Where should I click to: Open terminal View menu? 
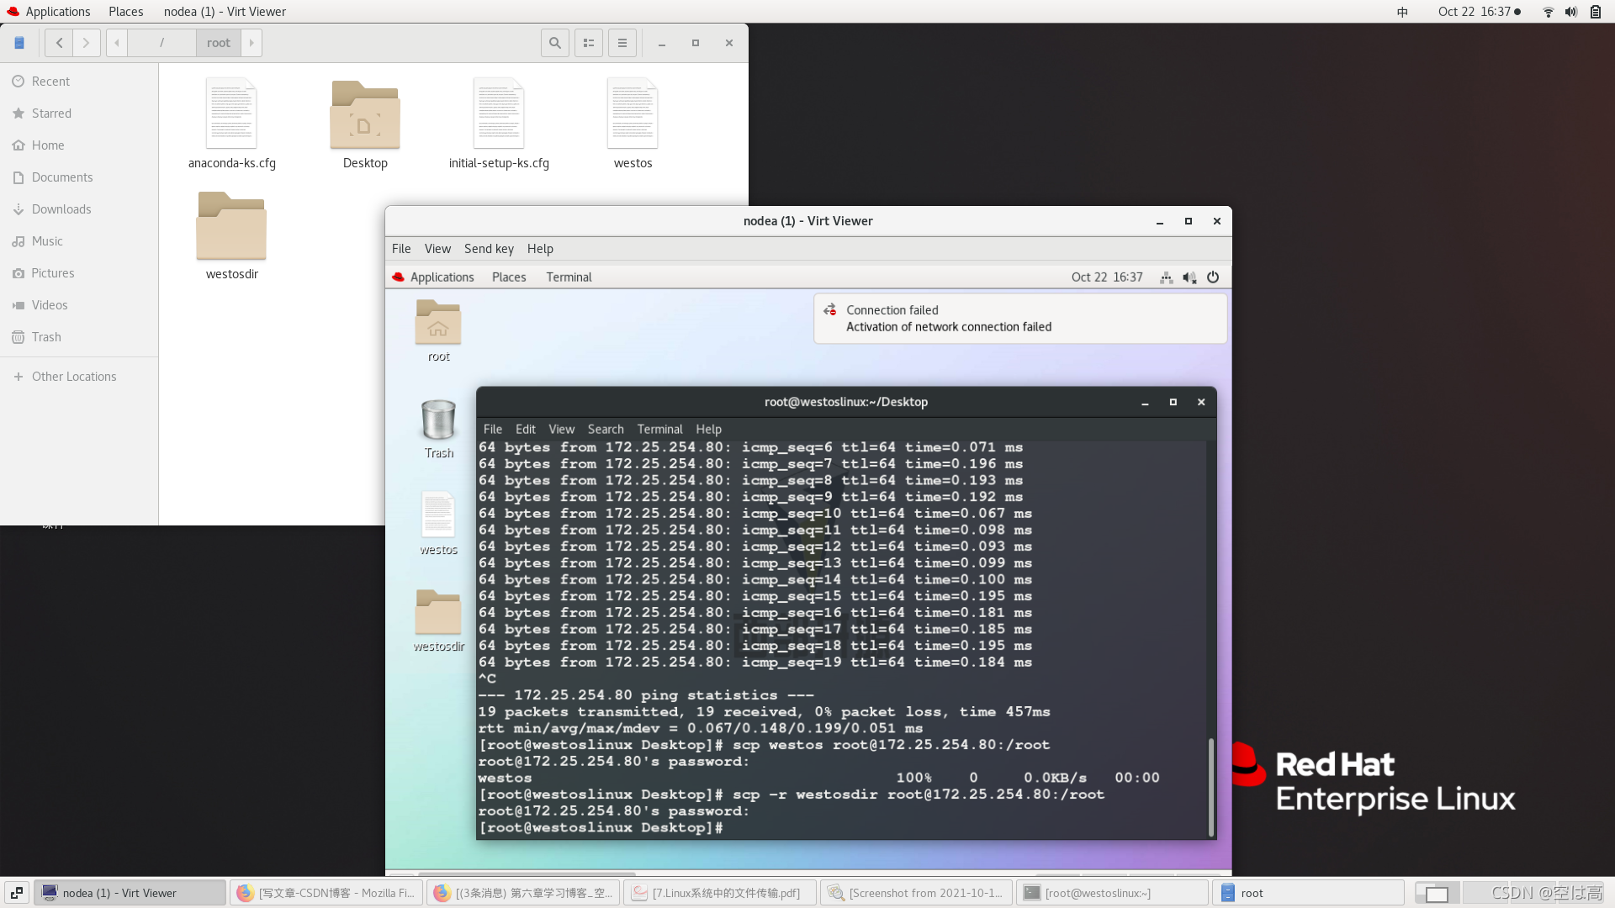[x=562, y=429]
